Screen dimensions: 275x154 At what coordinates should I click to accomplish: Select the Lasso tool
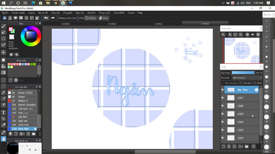click(3, 86)
